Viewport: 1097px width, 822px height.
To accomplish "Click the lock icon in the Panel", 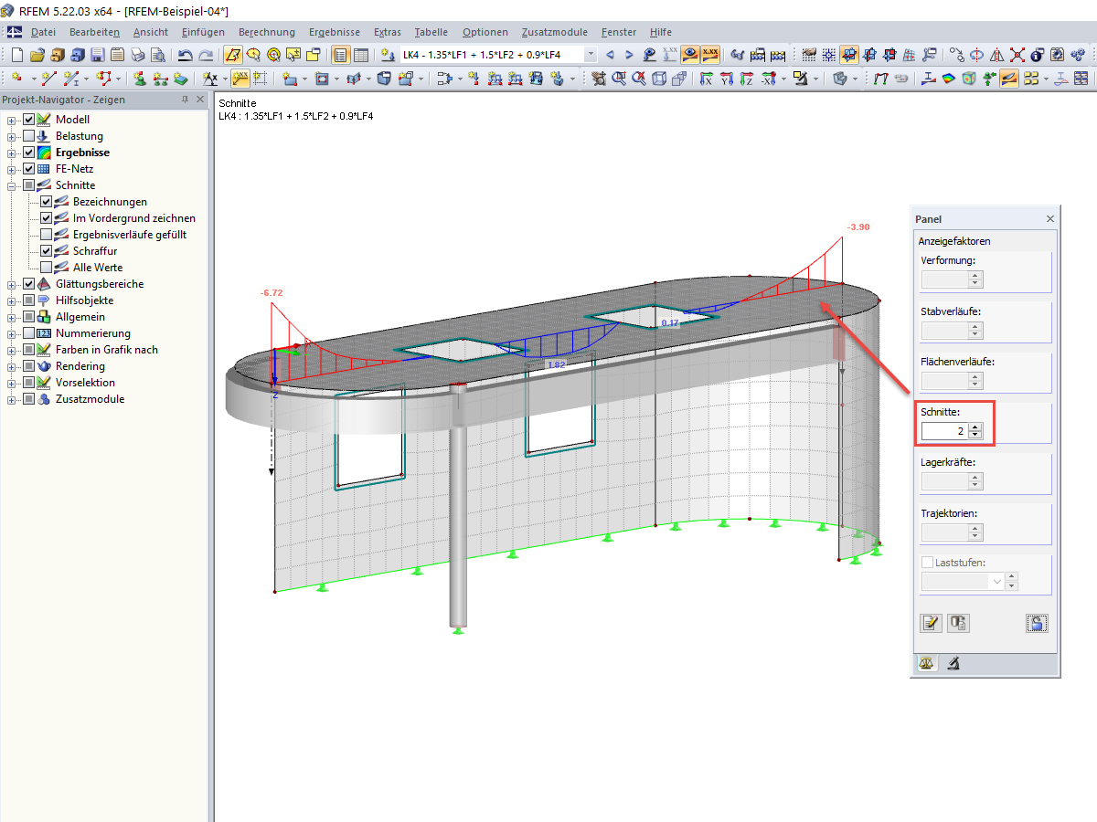I will pyautogui.click(x=1037, y=623).
